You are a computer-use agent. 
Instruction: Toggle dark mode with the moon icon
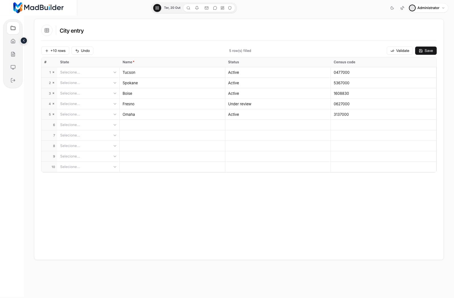[x=392, y=8]
